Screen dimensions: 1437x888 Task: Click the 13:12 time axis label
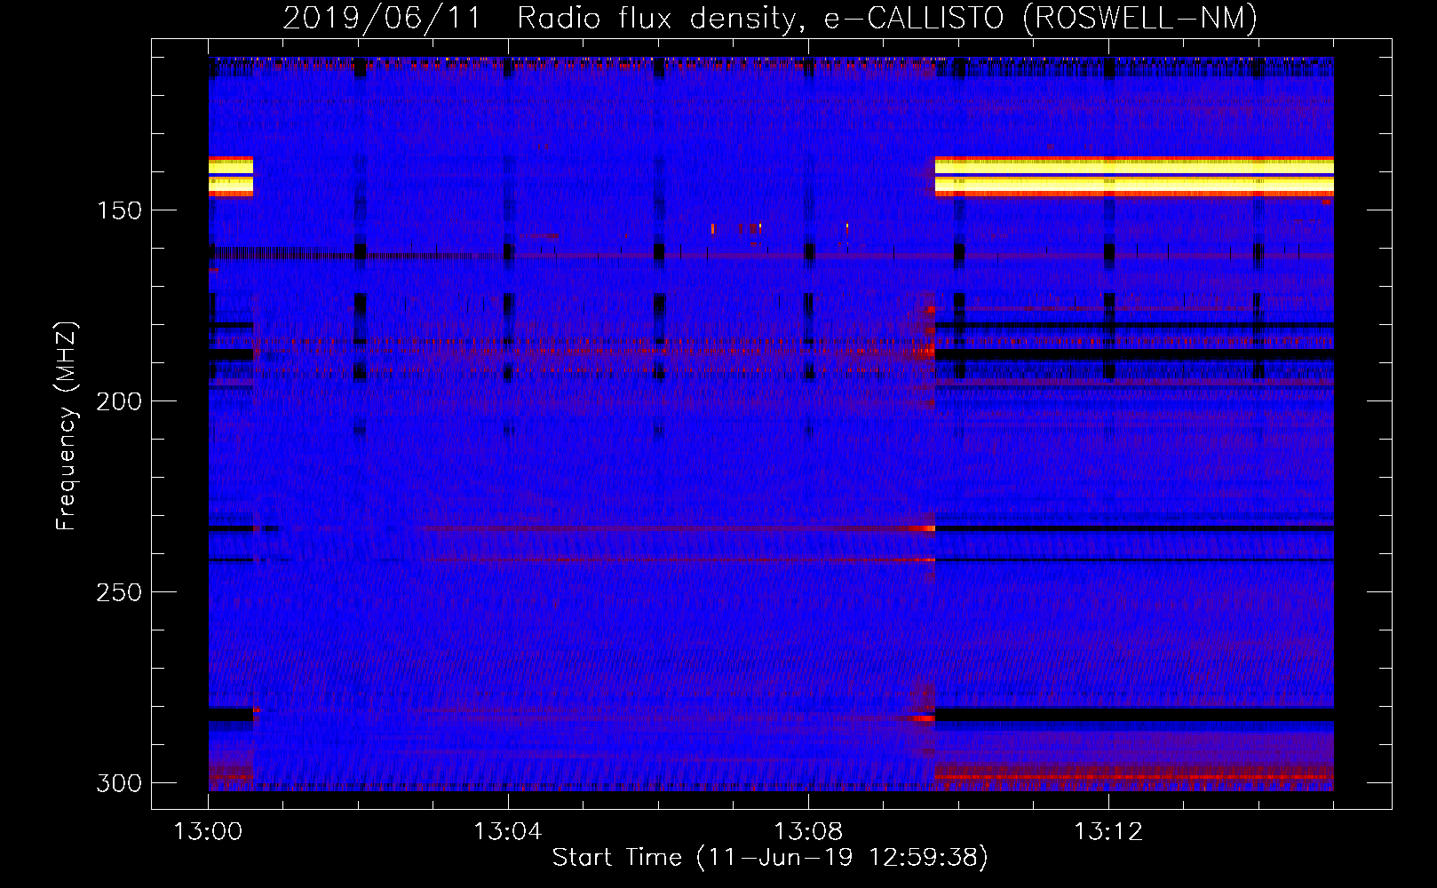1108,832
